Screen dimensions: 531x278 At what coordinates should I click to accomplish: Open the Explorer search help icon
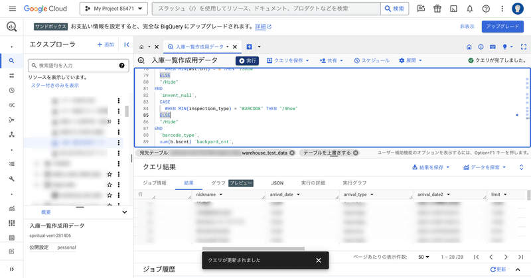[x=121, y=66]
